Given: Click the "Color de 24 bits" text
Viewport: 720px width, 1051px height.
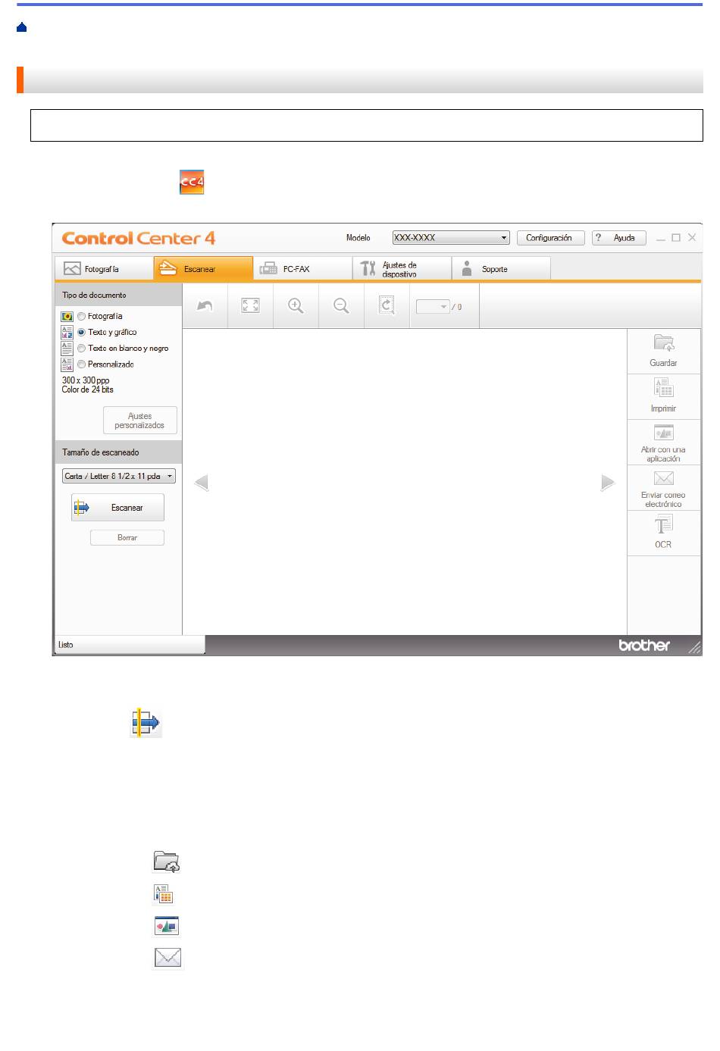Looking at the screenshot, I should pyautogui.click(x=88, y=389).
